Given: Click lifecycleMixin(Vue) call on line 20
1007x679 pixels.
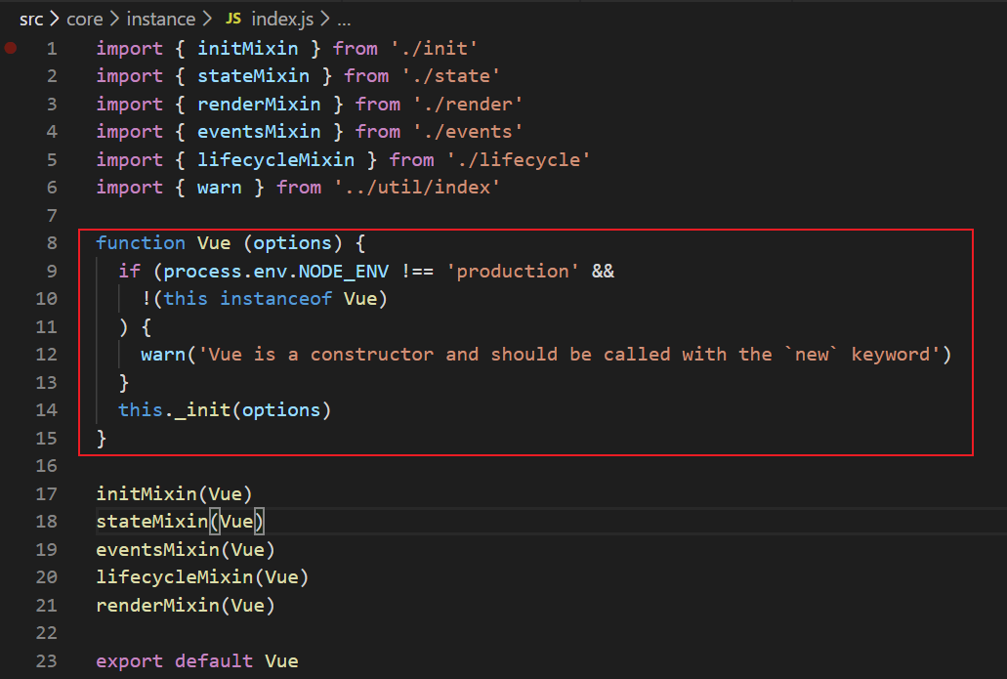Looking at the screenshot, I should 202,577.
